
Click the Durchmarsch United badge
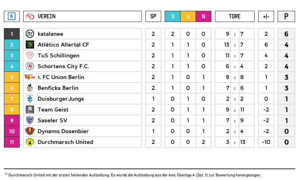coord(30,142)
